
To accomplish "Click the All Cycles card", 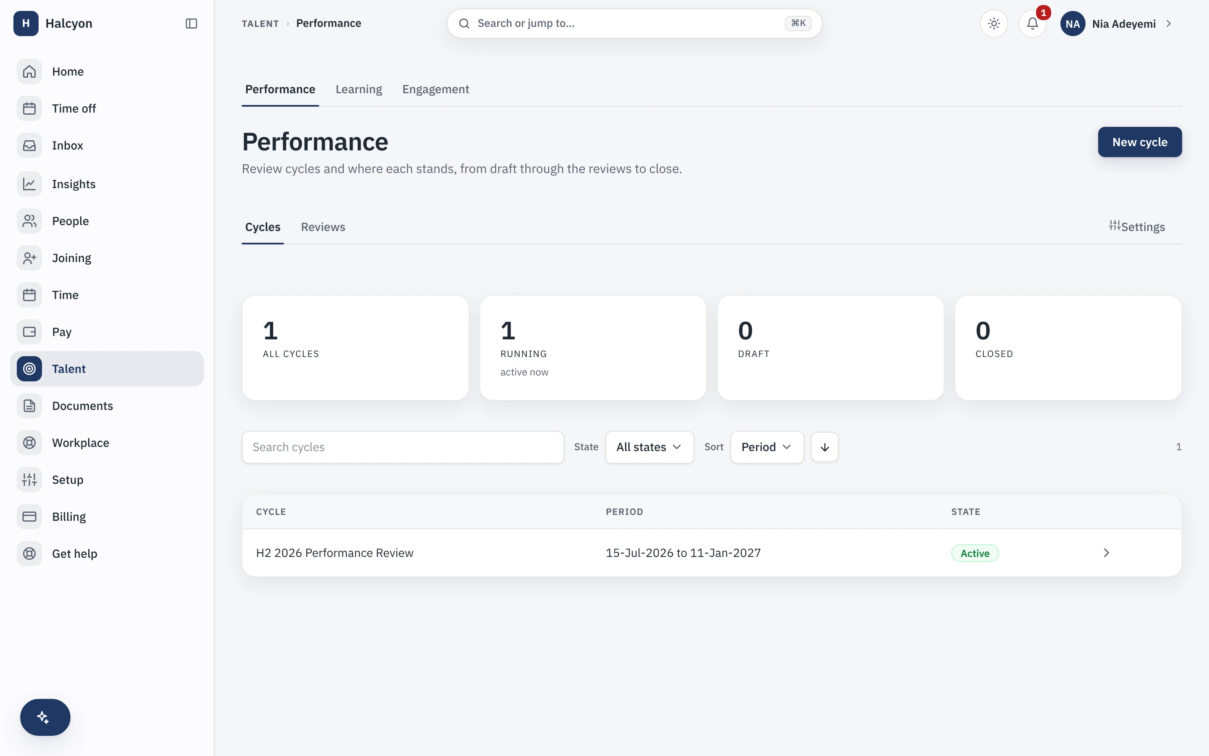I will [355, 348].
